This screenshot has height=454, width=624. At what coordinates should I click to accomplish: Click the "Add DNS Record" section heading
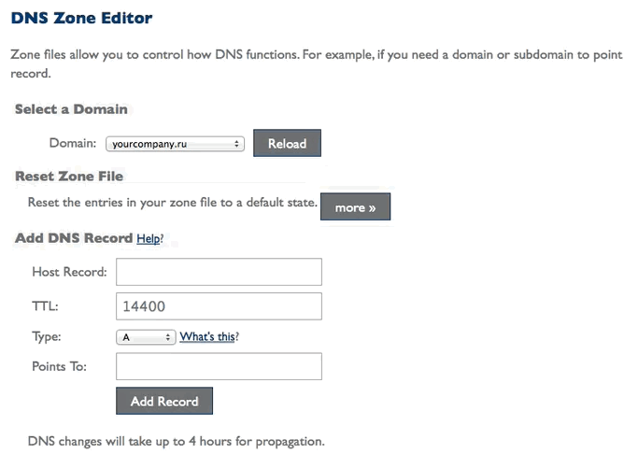74,238
